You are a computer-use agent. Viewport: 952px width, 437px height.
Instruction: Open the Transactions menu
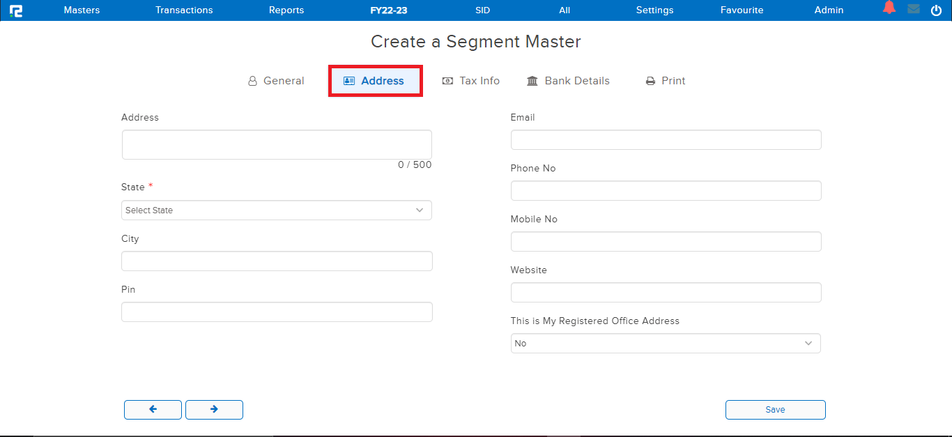tap(184, 10)
